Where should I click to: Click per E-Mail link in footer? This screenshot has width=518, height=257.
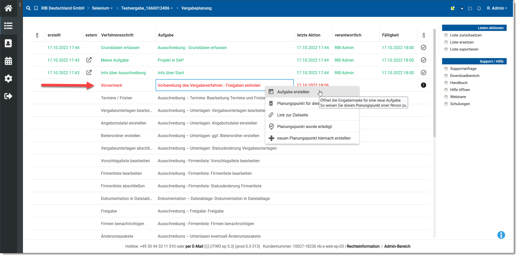click(x=194, y=246)
